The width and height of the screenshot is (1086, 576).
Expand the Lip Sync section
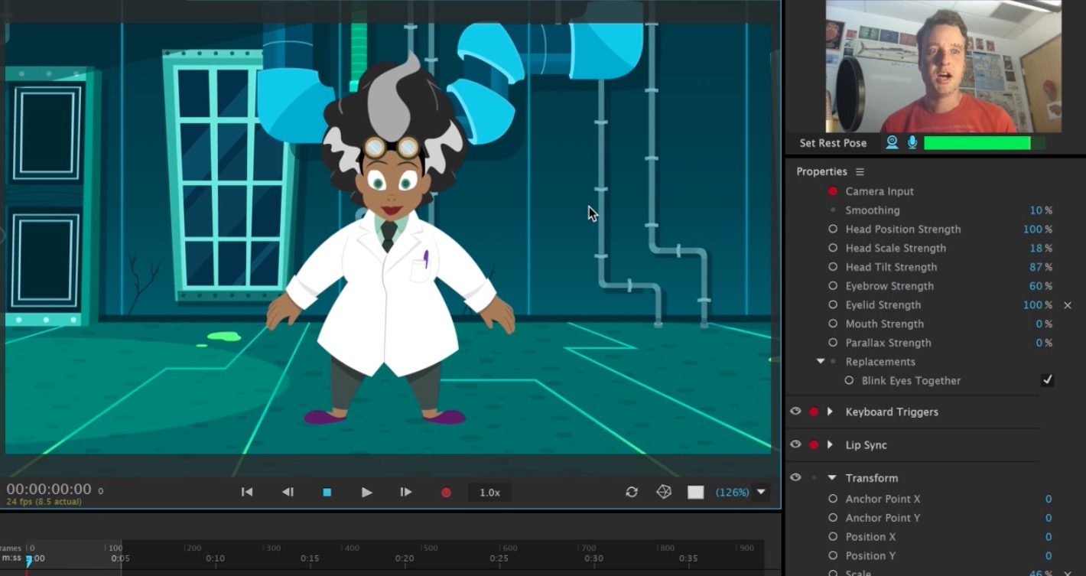point(830,444)
